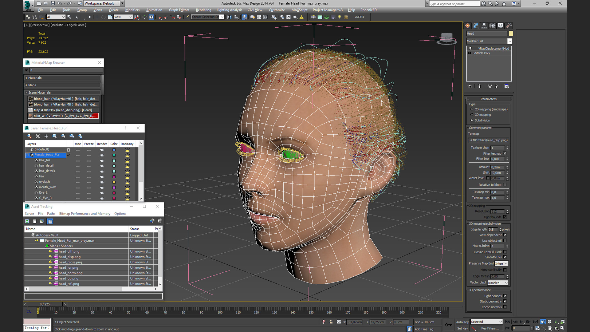Click Pan View hand icon
Image resolution: width=590 pixels, height=332 pixels.
[x=550, y=328]
